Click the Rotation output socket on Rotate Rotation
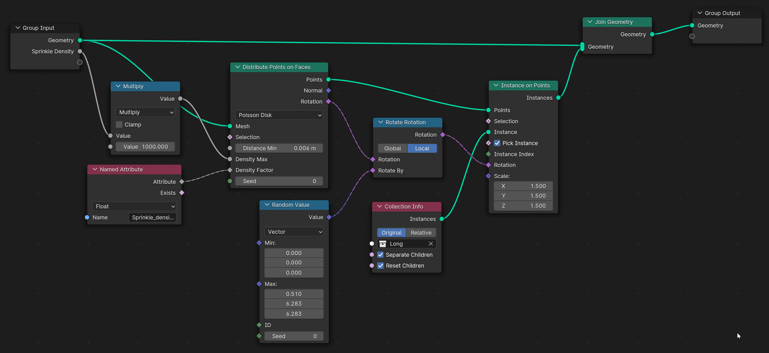This screenshot has height=353, width=769. [443, 135]
